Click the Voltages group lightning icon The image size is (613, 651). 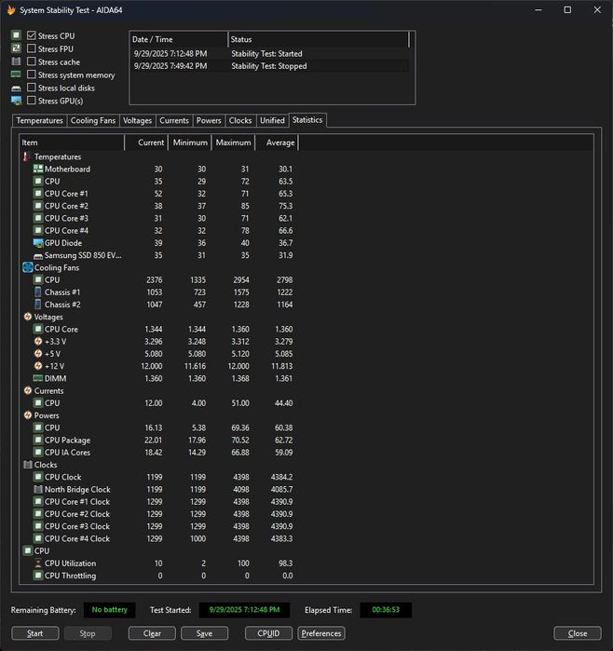(28, 317)
